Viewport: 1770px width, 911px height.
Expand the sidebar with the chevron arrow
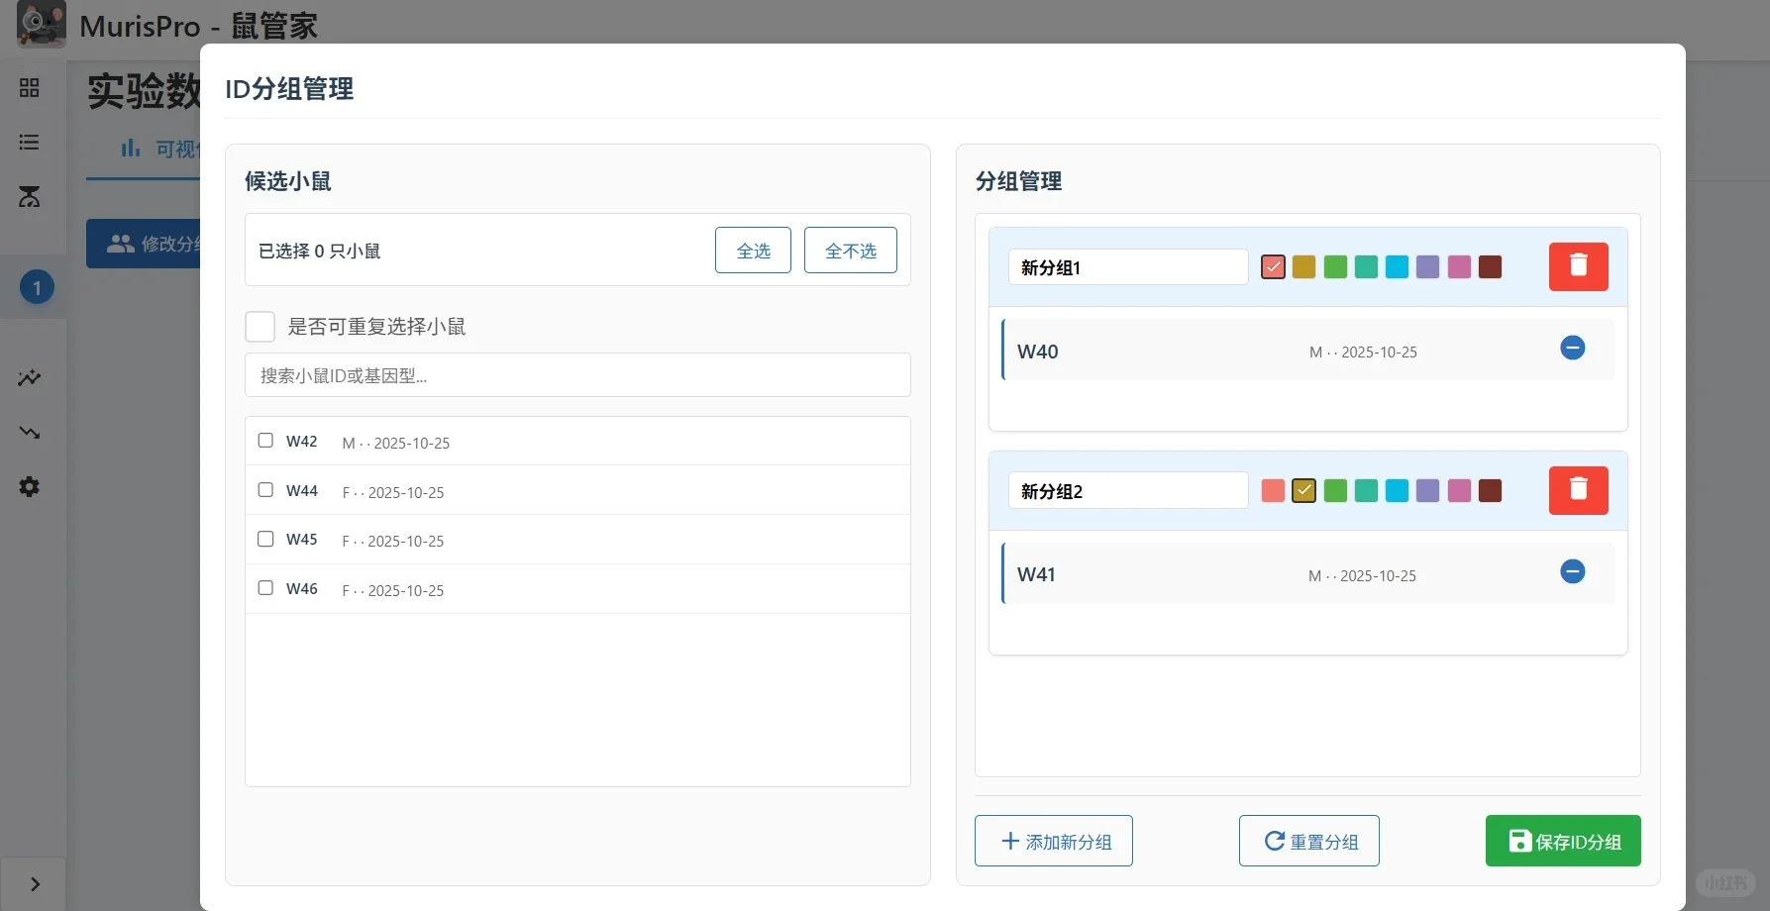35,884
